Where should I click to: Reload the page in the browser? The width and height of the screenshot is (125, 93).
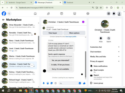pyautogui.click(x=11, y=8)
